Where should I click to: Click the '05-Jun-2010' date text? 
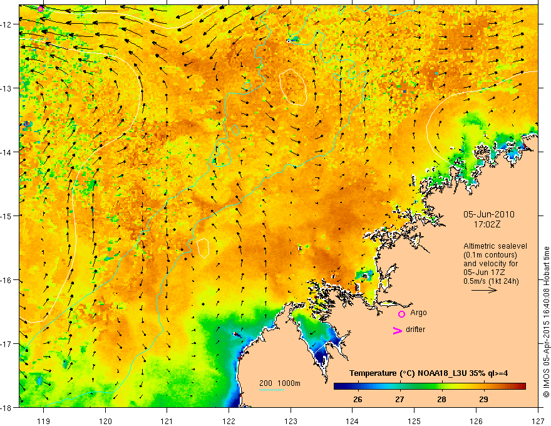489,214
